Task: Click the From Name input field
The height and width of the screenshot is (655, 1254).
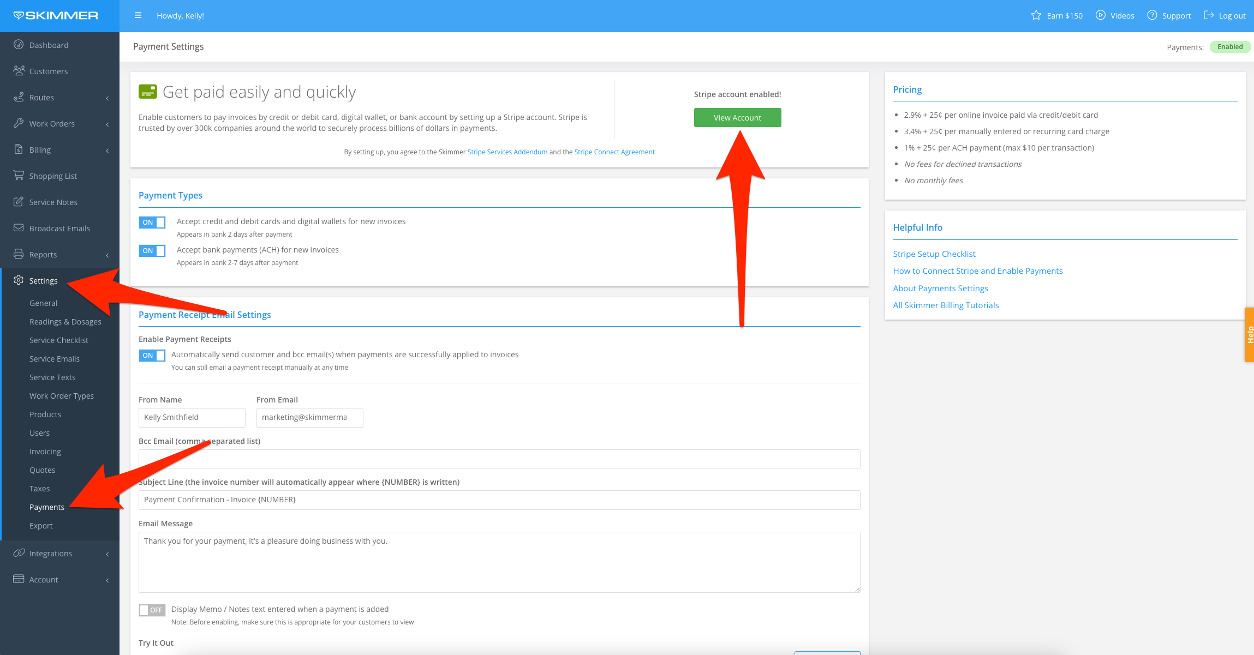Action: coord(192,418)
